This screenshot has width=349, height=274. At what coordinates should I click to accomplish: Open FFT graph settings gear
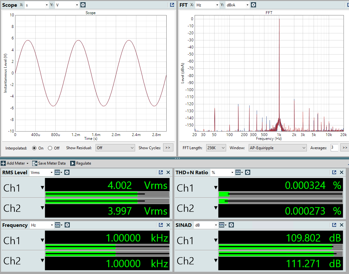click(253, 5)
